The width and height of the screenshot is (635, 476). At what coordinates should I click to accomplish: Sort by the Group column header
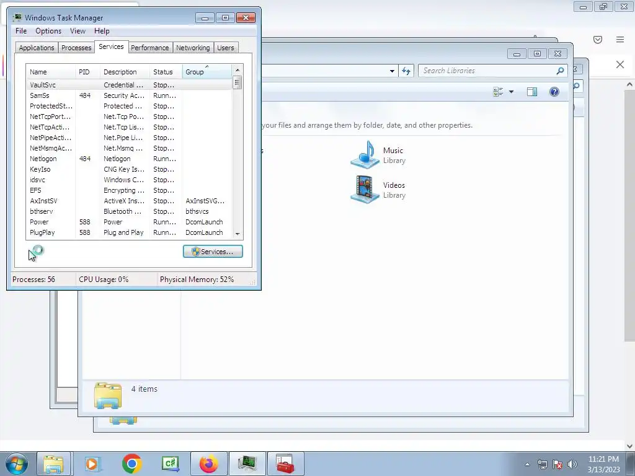pos(207,72)
